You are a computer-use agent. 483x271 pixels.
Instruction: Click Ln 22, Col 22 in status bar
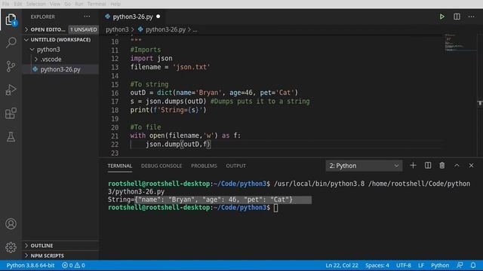click(x=342, y=265)
